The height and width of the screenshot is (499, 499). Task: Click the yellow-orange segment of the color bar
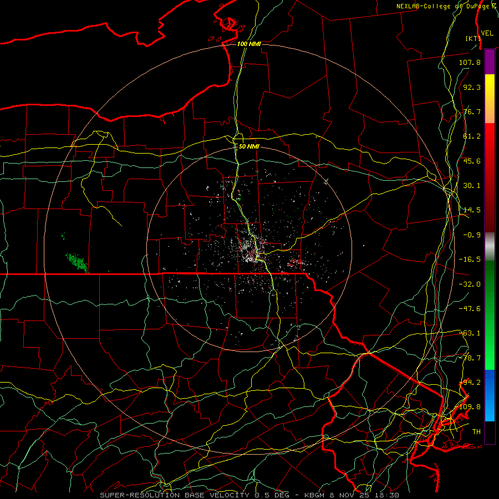point(490,99)
